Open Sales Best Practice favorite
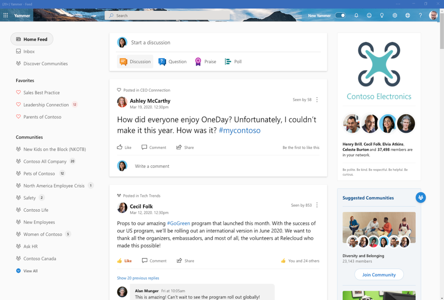 (41, 93)
